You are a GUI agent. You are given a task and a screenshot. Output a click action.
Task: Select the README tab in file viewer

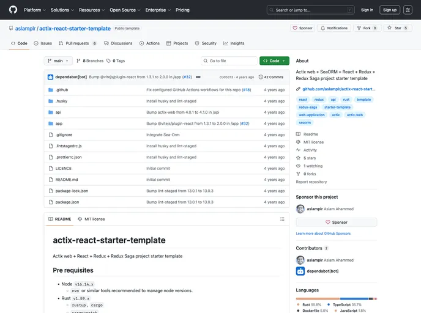(x=60, y=219)
